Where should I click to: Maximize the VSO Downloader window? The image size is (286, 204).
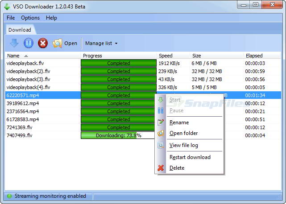point(256,5)
